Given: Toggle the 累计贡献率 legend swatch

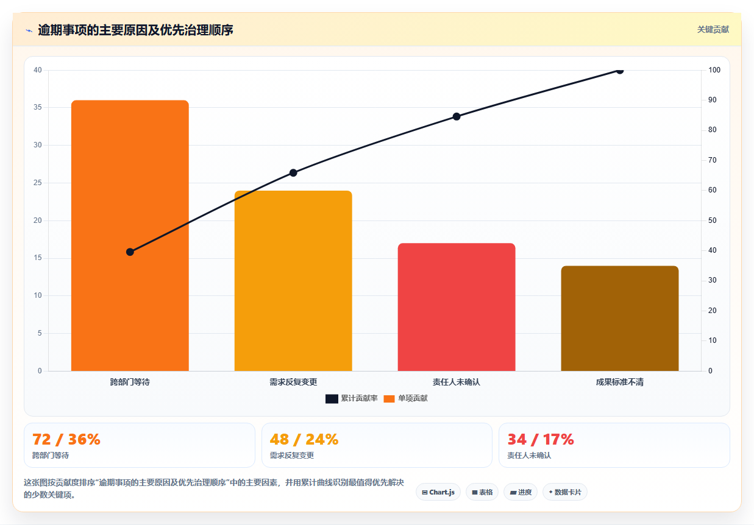Looking at the screenshot, I should pos(332,398).
